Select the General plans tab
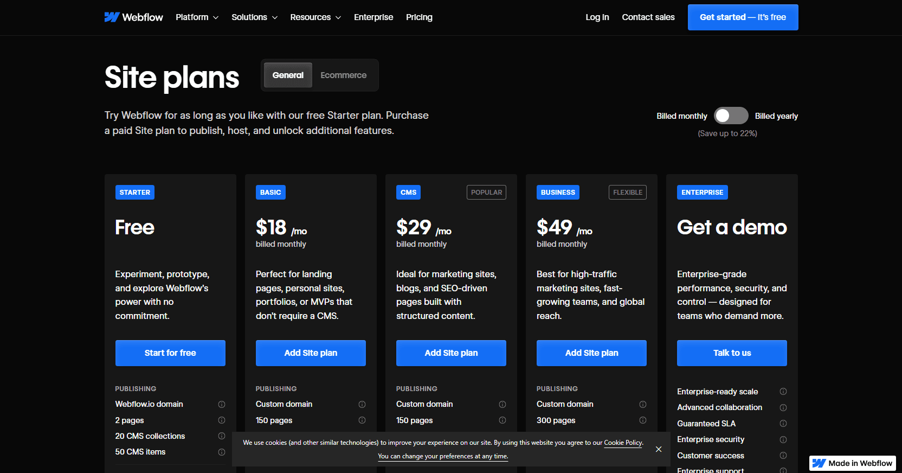 (x=288, y=75)
